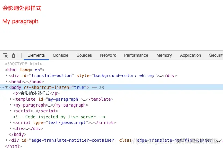Click the red 'My paragraph' page text

coord(20,21)
